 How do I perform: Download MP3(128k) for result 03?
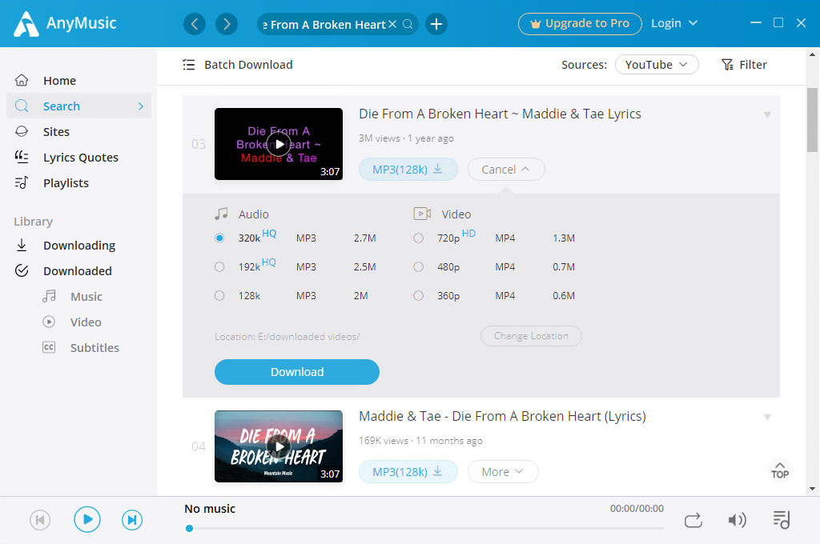coord(408,170)
